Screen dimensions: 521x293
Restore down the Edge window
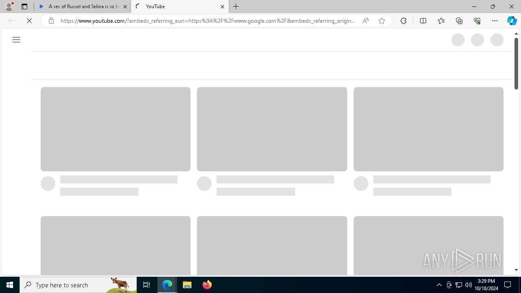pos(493,7)
